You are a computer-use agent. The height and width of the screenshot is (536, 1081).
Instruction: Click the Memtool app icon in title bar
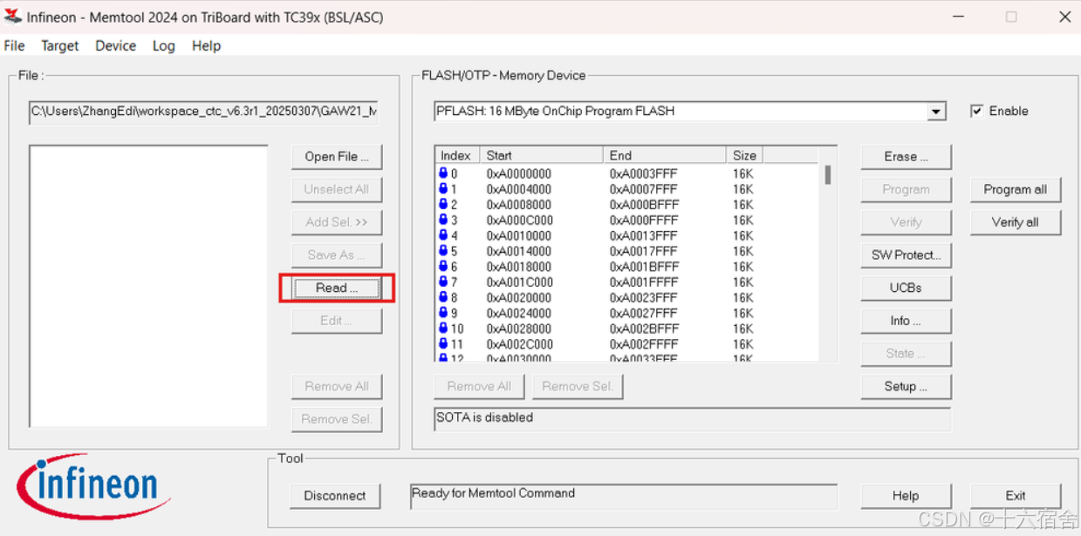point(12,17)
